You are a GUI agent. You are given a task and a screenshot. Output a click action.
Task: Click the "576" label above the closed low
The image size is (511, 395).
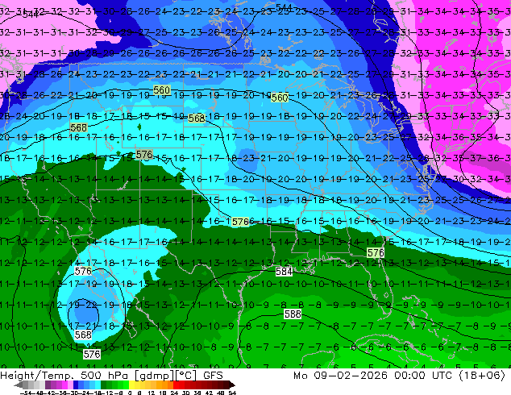(83, 271)
